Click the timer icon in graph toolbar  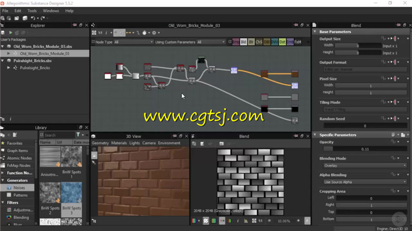coord(144,33)
